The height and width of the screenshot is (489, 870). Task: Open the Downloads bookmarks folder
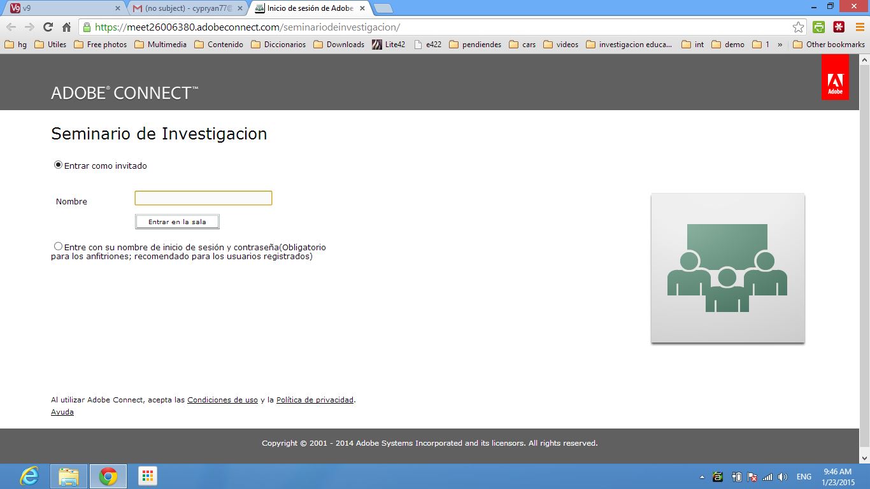click(x=339, y=45)
